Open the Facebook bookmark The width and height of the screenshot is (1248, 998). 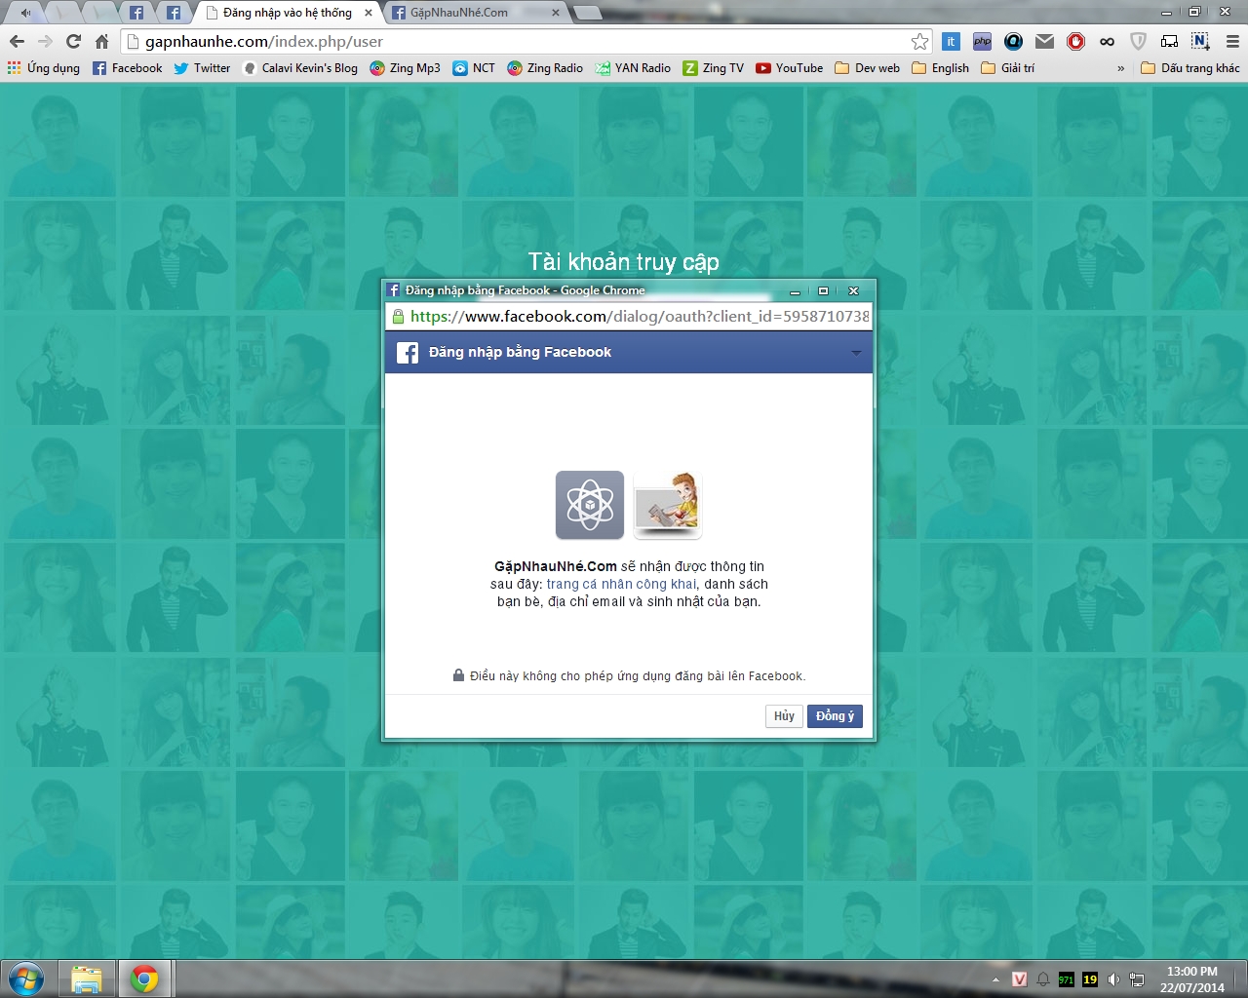128,68
